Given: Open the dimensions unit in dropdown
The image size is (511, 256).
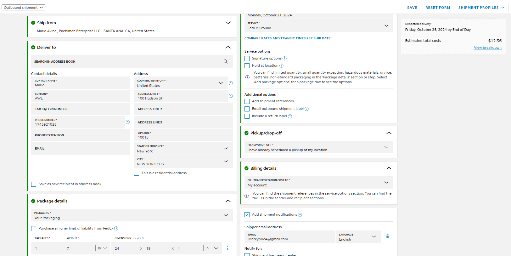Looking at the screenshot, I should click(x=212, y=248).
